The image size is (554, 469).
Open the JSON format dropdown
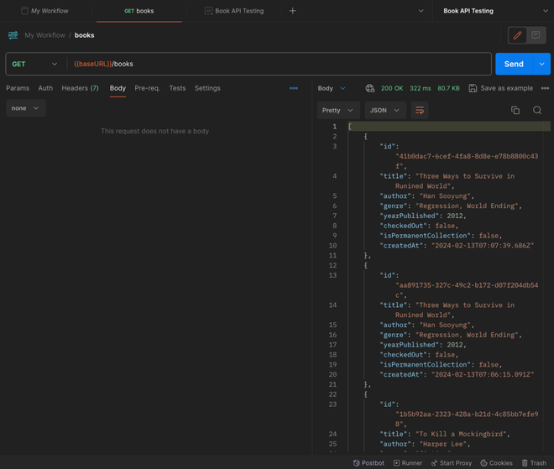pos(385,110)
